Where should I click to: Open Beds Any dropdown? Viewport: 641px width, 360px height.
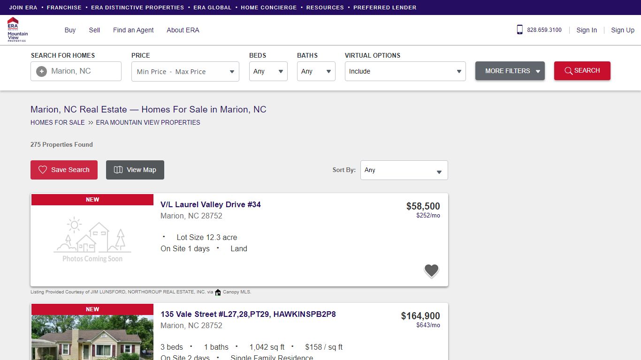[268, 71]
